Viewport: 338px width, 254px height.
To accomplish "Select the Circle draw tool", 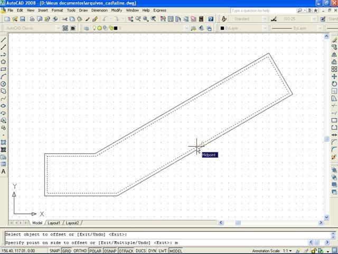I will click(x=3, y=84).
